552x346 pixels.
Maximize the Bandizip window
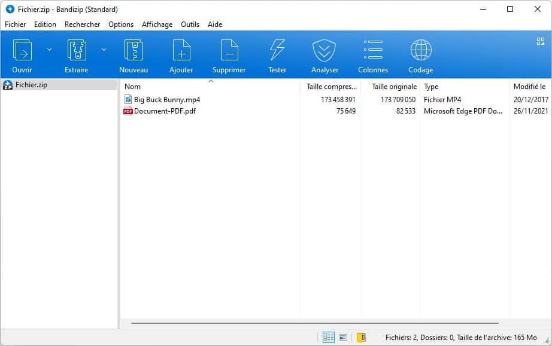point(509,9)
